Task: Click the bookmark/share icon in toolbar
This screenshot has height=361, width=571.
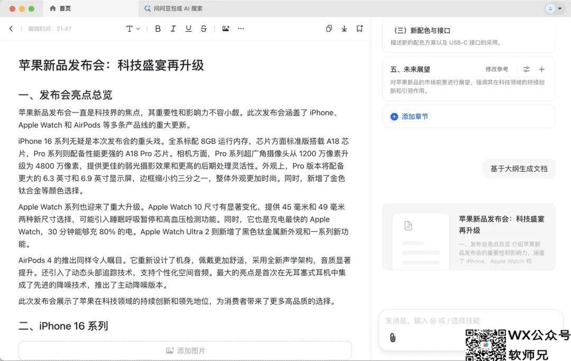Action: click(360, 29)
